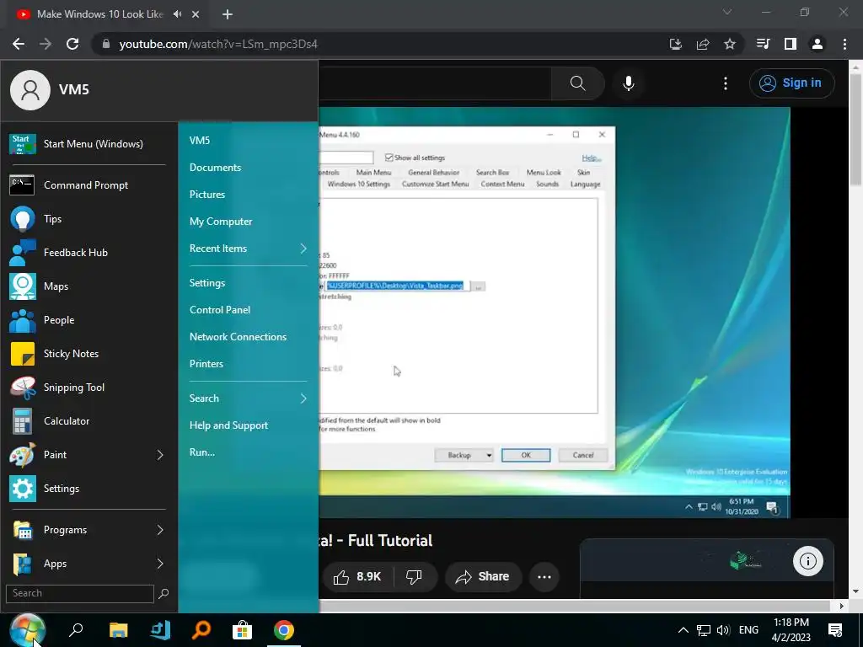This screenshot has width=863, height=647.
Task: Open Start Menu (Windows) shortcut
Action: [x=88, y=143]
